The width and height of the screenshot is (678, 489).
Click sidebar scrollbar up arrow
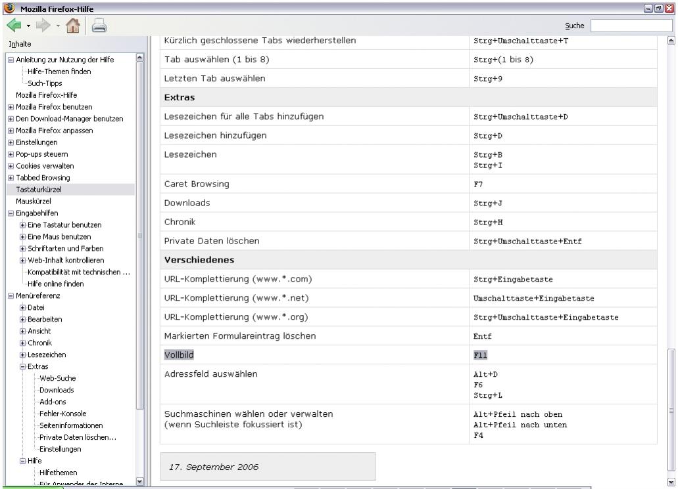point(139,57)
